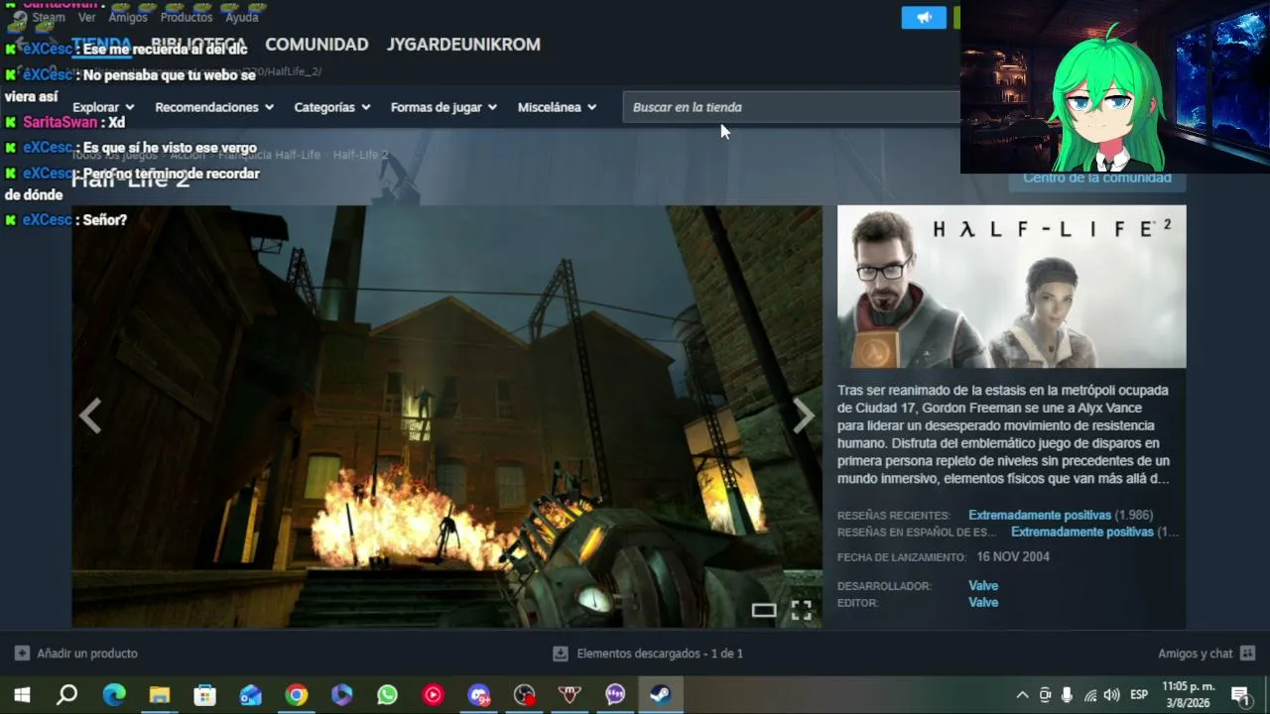Screen dimensions: 1270x714
Task: Click the stream overlay username 'SaritaSwan'
Action: coord(61,122)
